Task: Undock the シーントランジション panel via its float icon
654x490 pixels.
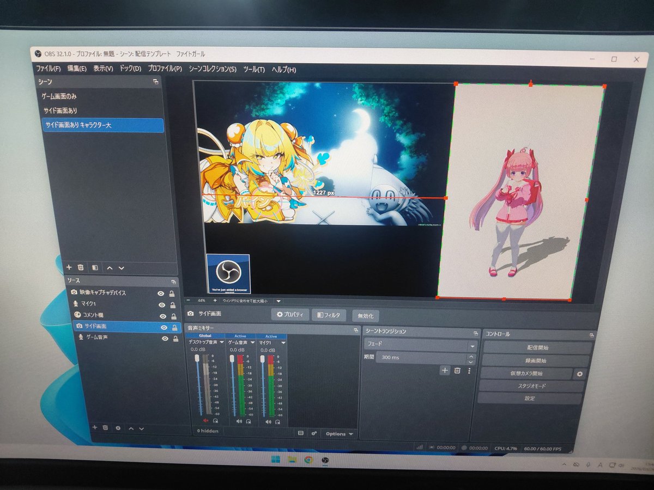Action: (475, 333)
